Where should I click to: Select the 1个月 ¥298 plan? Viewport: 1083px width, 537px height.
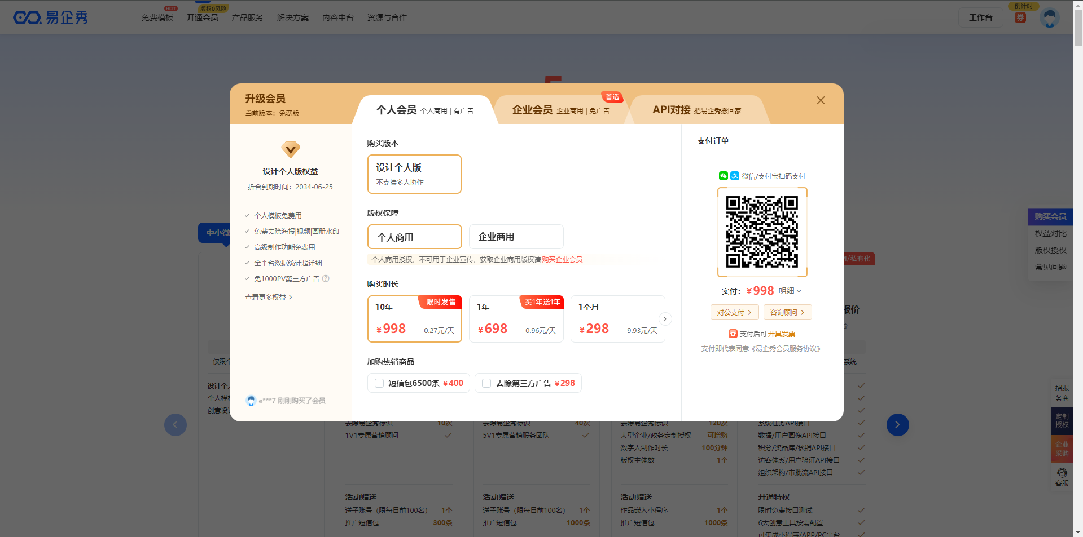(618, 319)
